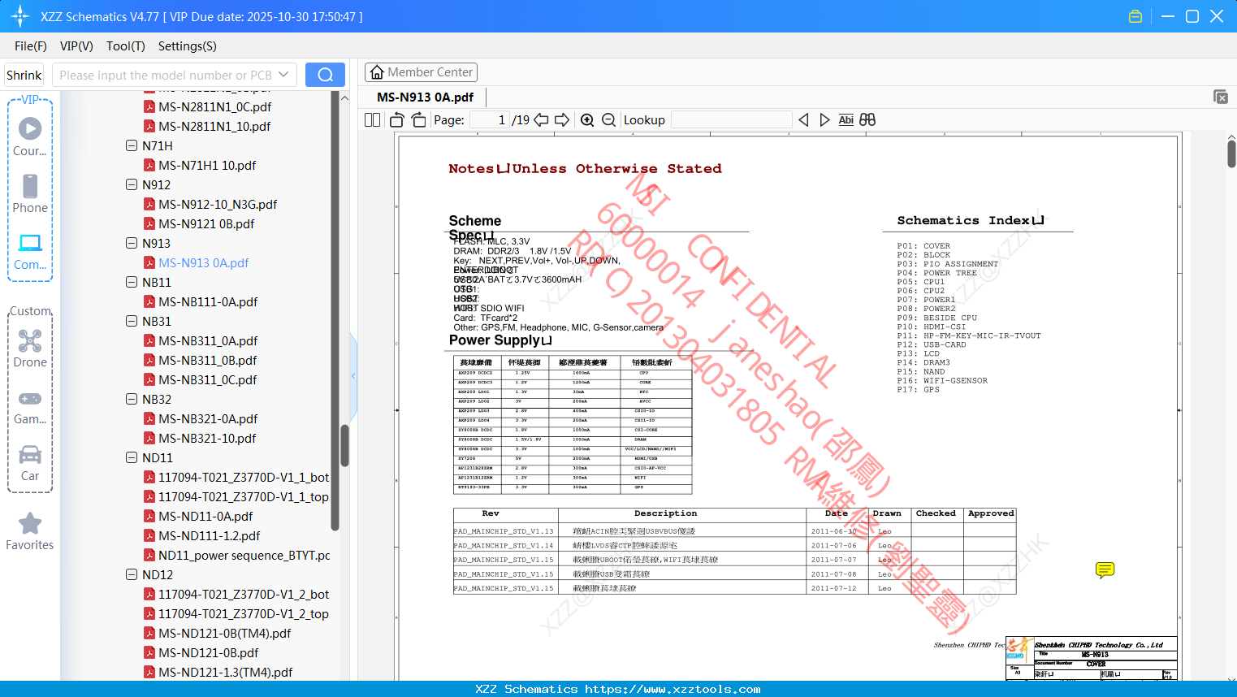Click the XZZ Schematics app logo

coord(20,16)
